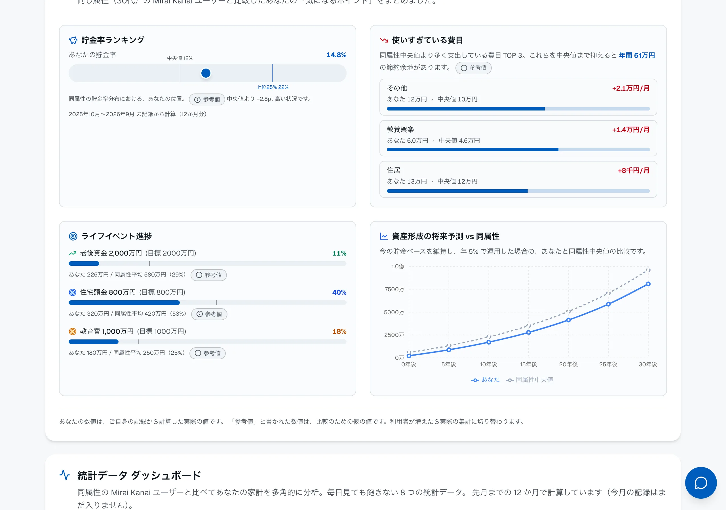This screenshot has height=510, width=726.
Task: Click the green trend icon next to 老後資金
Action: 73,253
